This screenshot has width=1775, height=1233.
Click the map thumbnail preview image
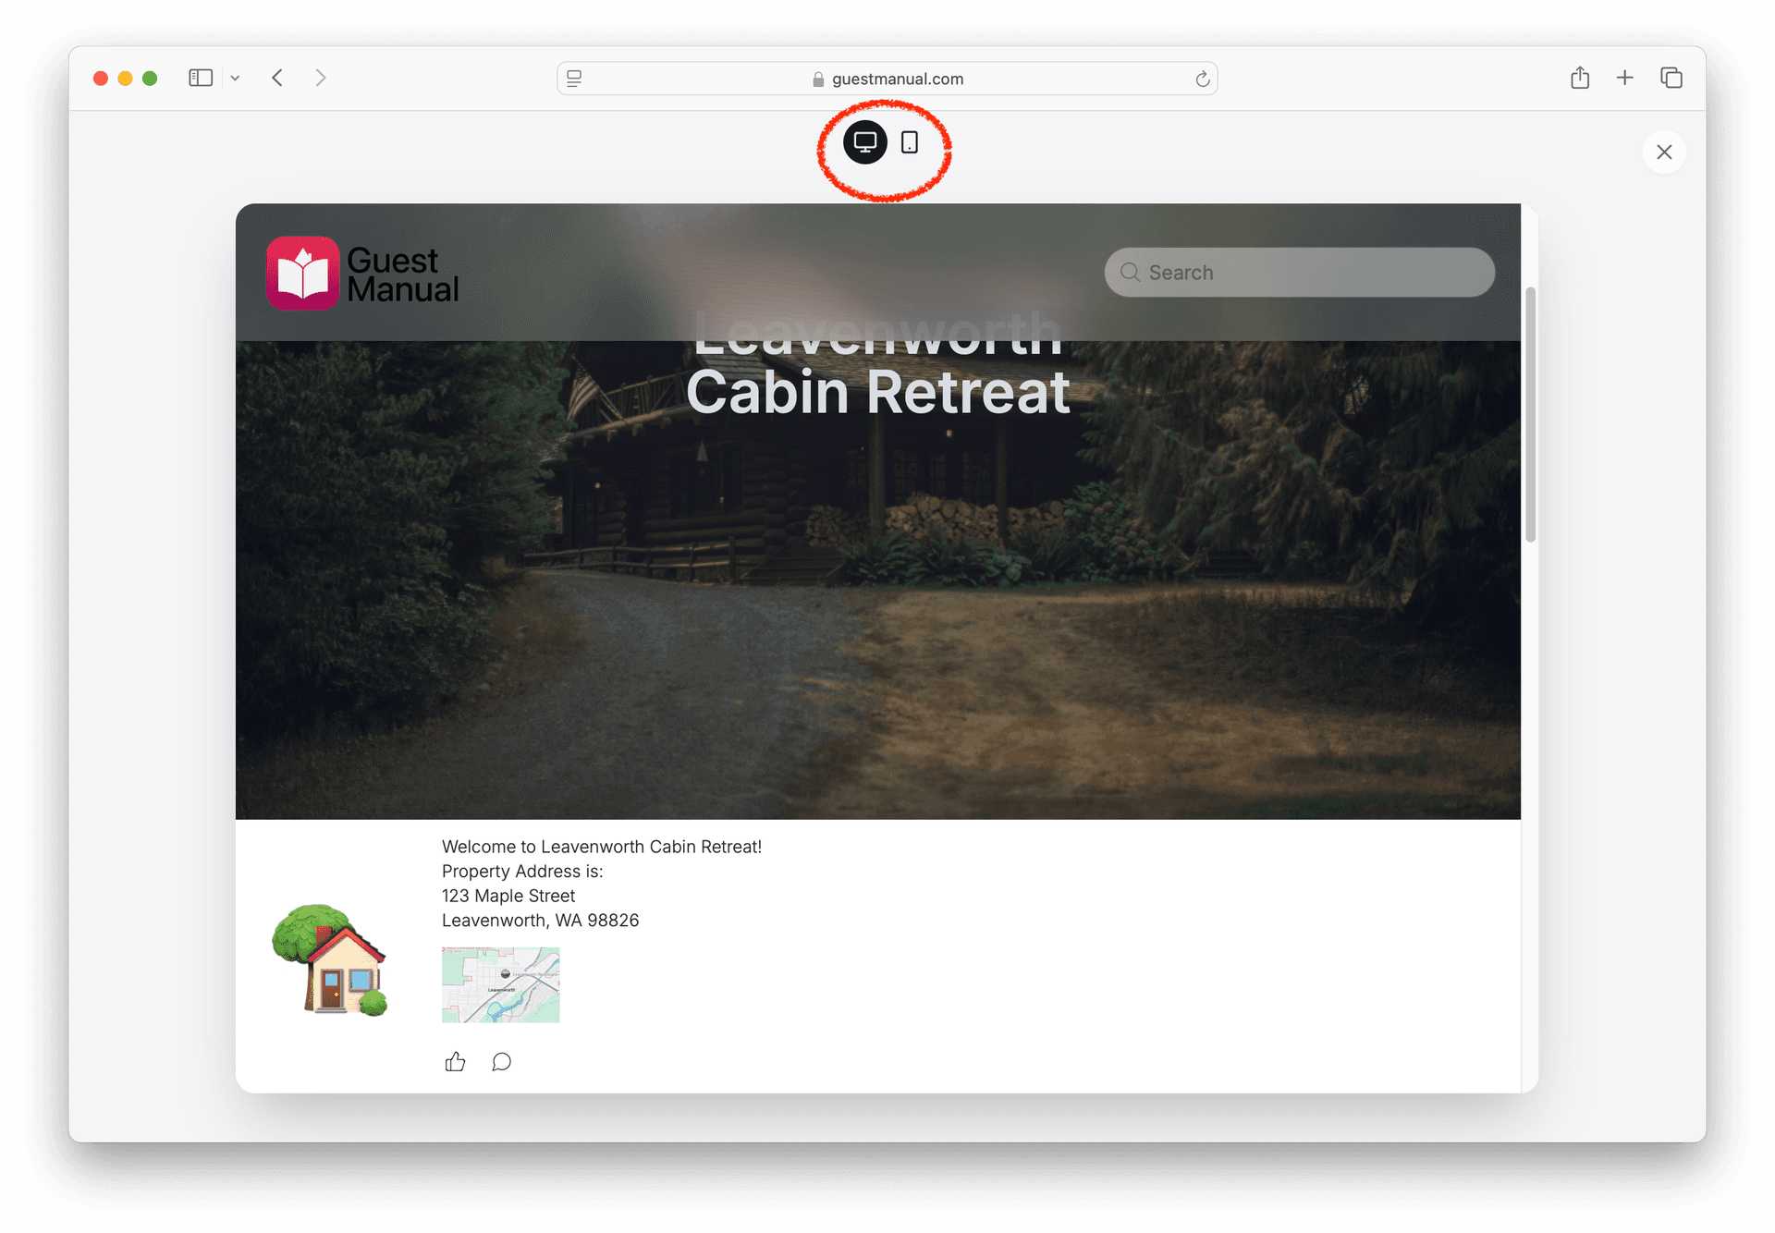(500, 983)
